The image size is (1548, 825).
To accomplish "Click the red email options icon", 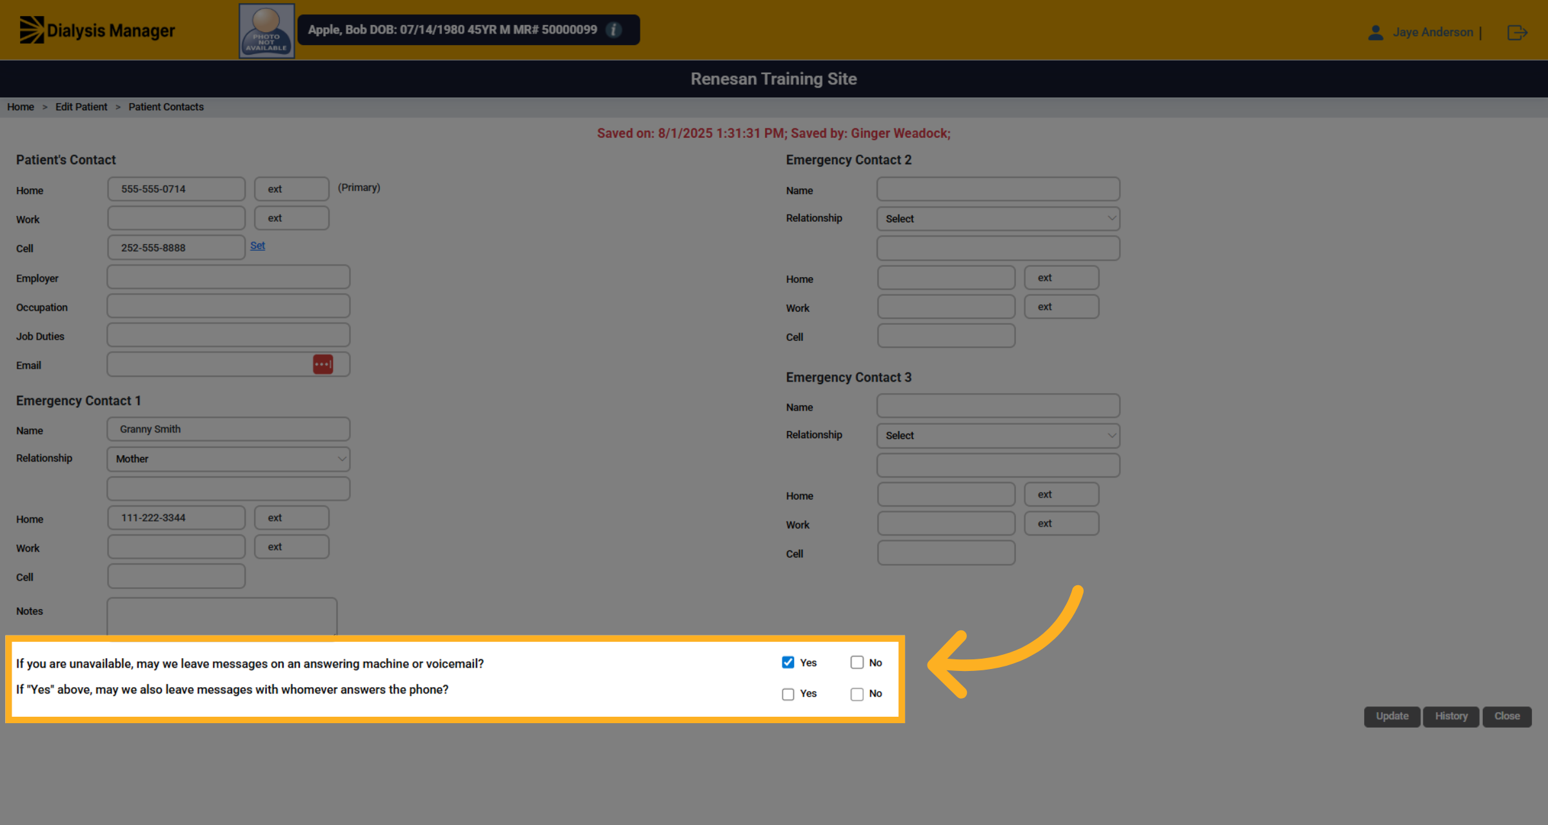I will tap(323, 364).
